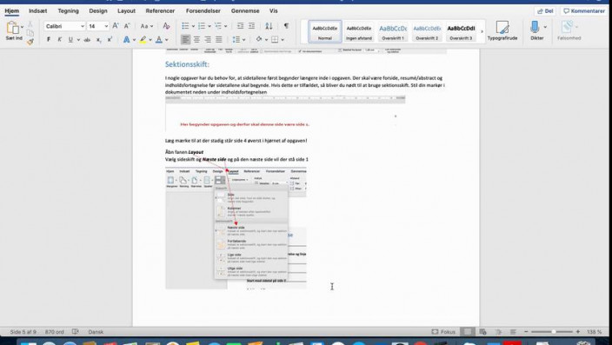Expand the highlight color arrow
Viewport: 612px width, 345px height.
(x=150, y=40)
